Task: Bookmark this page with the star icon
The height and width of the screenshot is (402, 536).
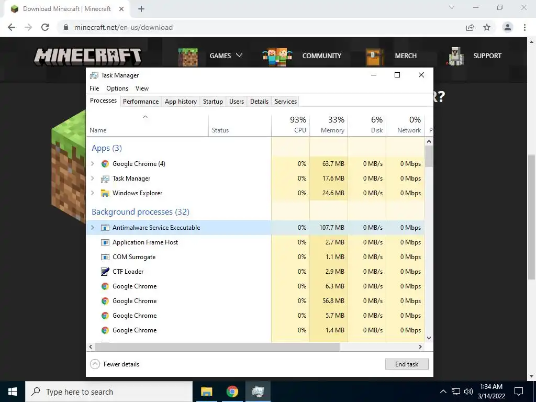Action: [487, 27]
